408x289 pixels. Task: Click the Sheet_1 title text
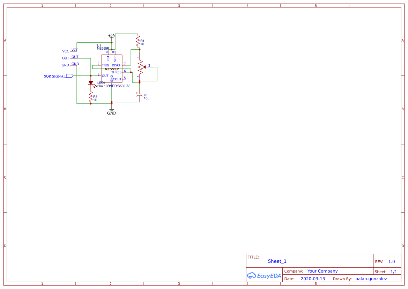coord(277,261)
